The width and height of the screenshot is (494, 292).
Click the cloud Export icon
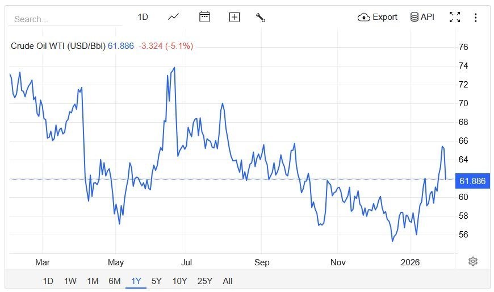(364, 17)
